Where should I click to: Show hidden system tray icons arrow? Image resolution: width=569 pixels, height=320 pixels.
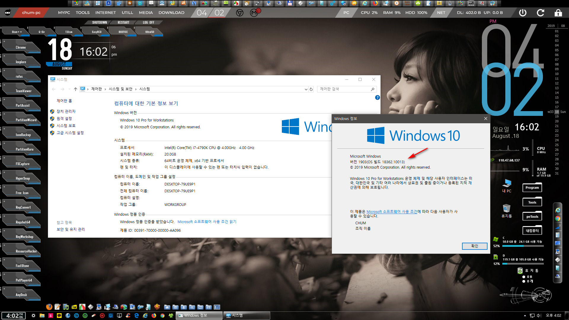(525, 316)
